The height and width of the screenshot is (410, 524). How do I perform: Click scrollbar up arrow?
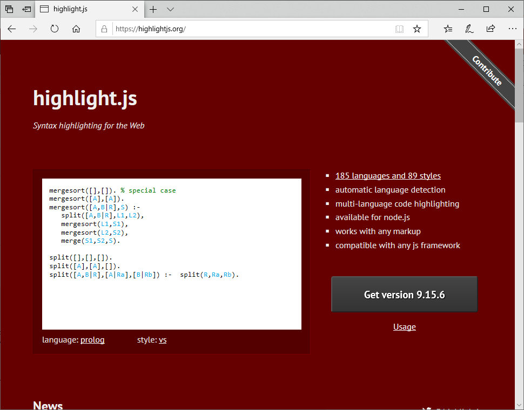pyautogui.click(x=519, y=44)
